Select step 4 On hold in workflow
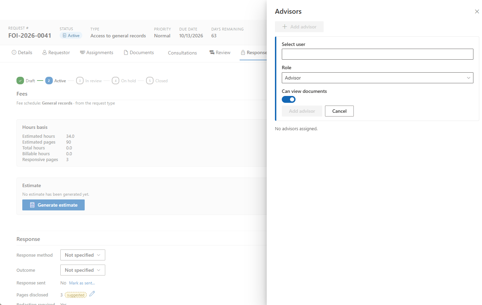482x305 pixels. coord(116,81)
